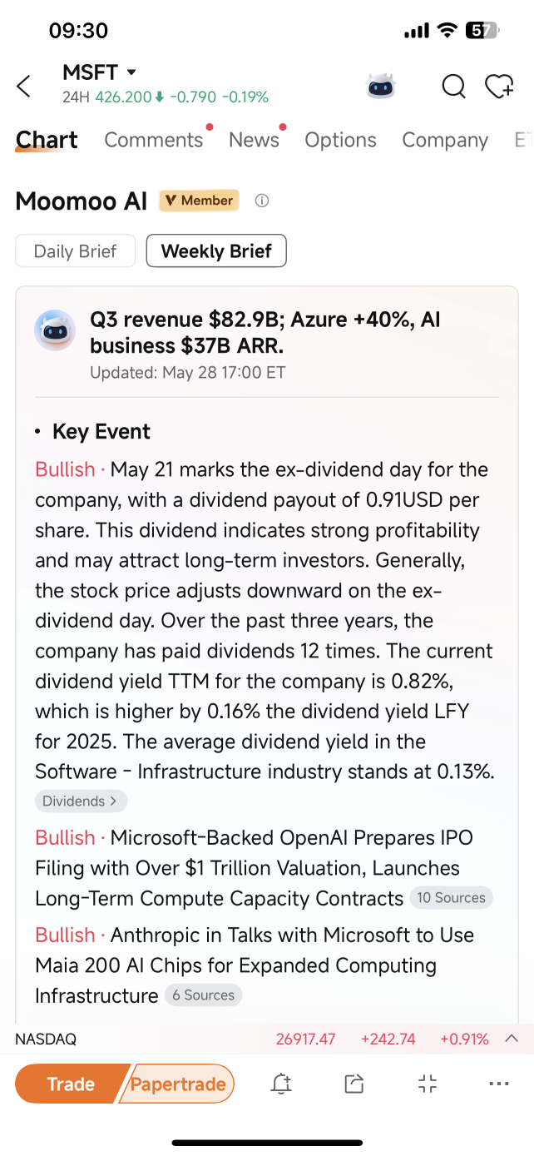Tap the orange Trade button
The image size is (534, 1156).
pyautogui.click(x=72, y=1084)
